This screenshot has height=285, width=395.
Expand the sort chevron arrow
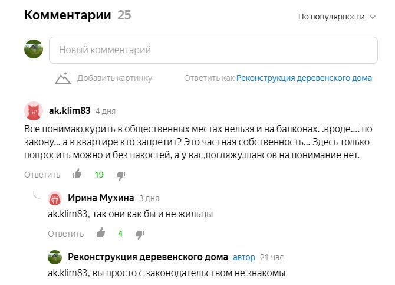click(373, 17)
